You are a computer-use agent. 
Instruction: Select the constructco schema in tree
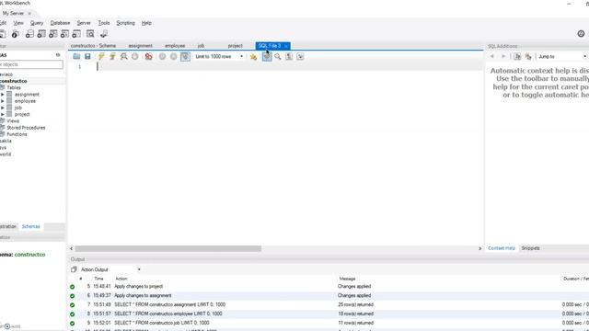pyautogui.click(x=14, y=81)
